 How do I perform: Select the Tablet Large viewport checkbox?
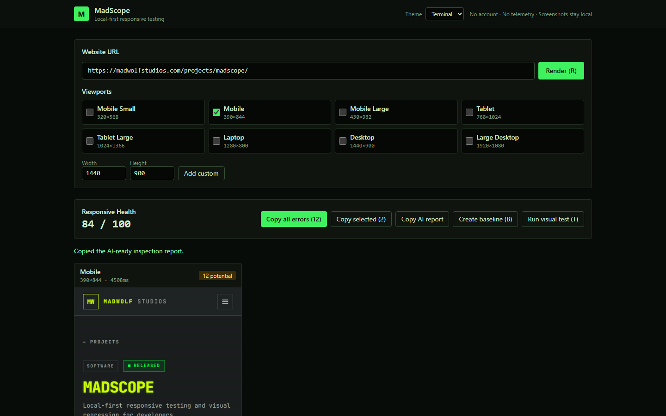pyautogui.click(x=90, y=141)
